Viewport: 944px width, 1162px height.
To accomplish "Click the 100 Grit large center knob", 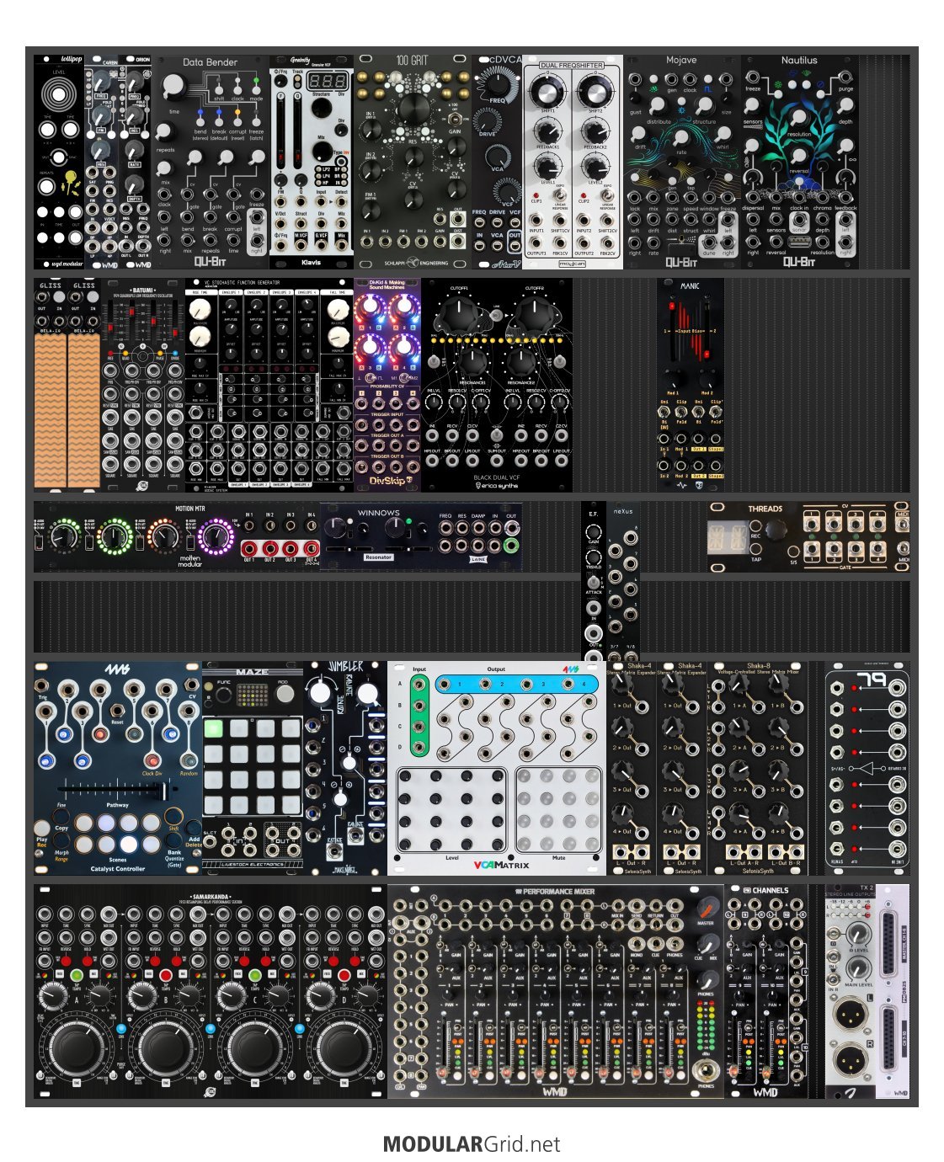I will (x=413, y=108).
